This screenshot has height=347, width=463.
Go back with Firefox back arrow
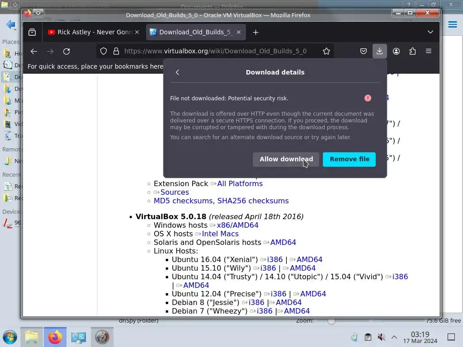coord(33,52)
